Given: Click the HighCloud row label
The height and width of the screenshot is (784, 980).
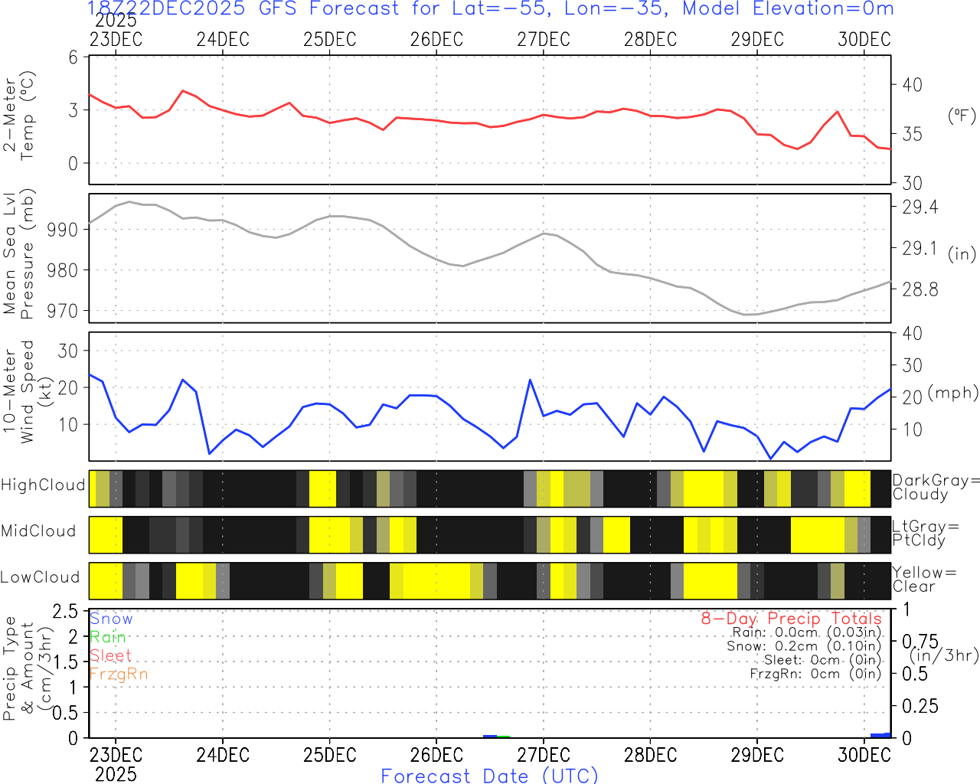Looking at the screenshot, I should (43, 485).
